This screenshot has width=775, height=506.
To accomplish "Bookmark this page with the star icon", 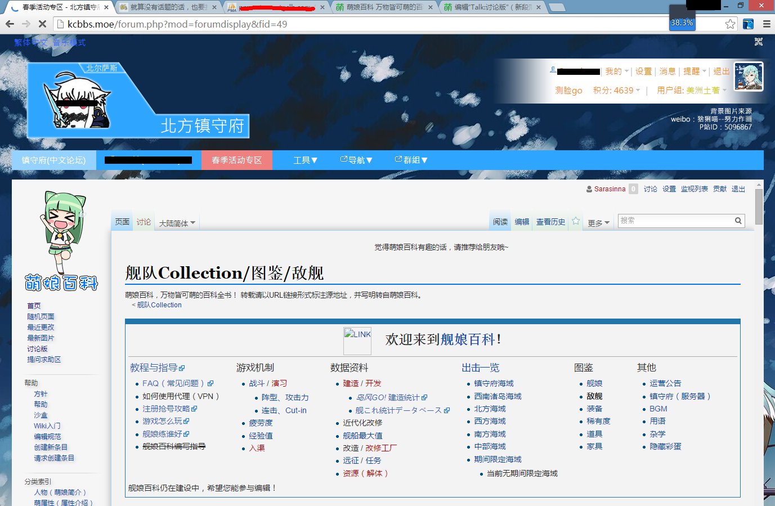I will click(x=730, y=24).
